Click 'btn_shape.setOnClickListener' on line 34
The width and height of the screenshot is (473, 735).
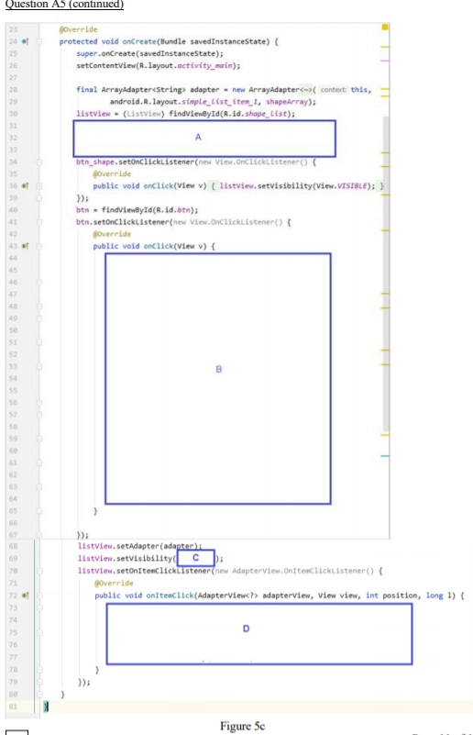[x=135, y=162]
